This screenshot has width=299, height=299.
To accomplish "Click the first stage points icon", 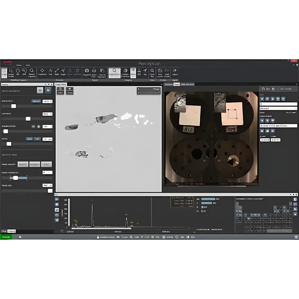I will coord(262,121).
